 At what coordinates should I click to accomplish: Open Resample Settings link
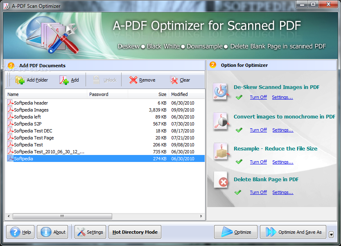[x=283, y=162]
